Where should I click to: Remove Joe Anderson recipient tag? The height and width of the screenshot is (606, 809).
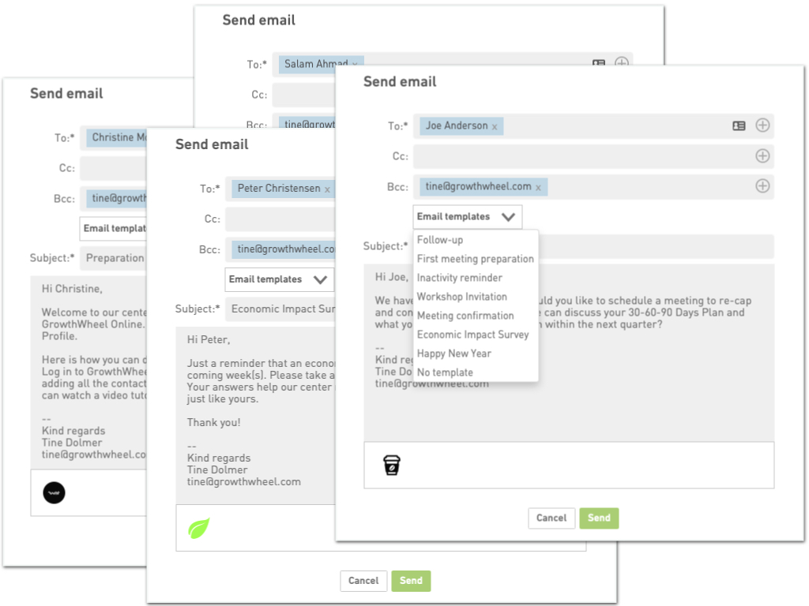pyautogui.click(x=495, y=127)
